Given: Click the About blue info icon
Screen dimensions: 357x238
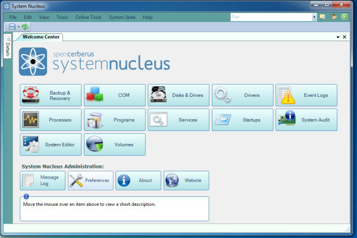Looking at the screenshot, I should tap(124, 181).
